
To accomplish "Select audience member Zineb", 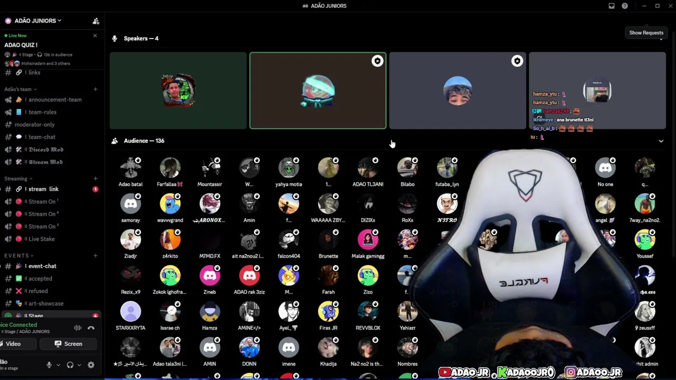I will [210, 280].
